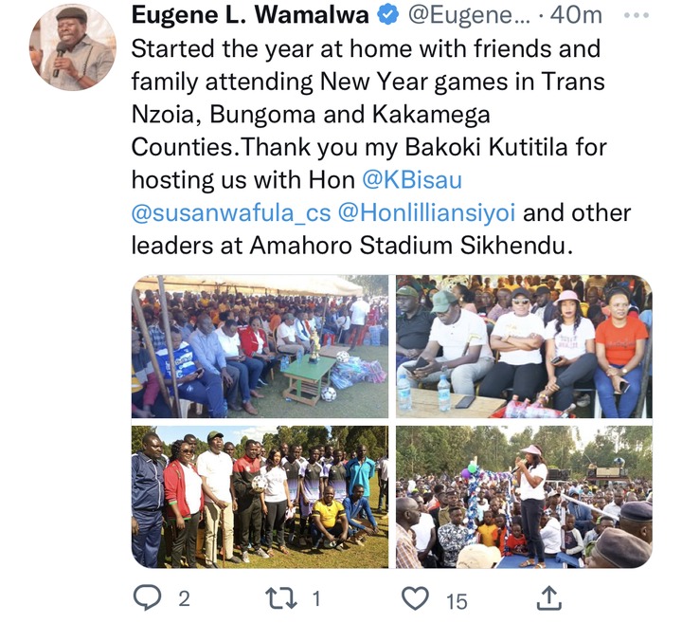Open the three-dot more options menu
This screenshot has height=623, width=682.
click(x=637, y=15)
